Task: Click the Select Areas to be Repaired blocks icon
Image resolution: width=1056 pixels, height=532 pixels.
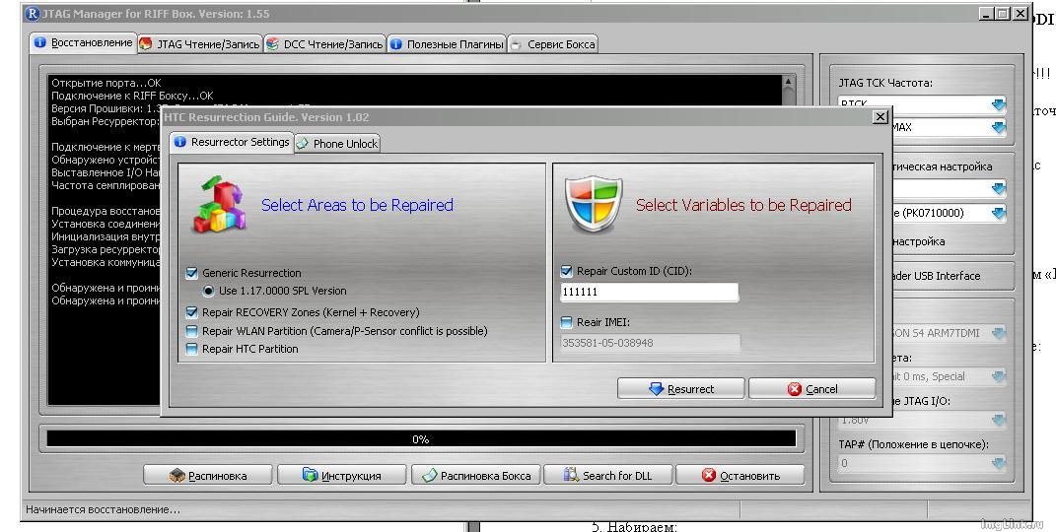Action: (x=219, y=204)
